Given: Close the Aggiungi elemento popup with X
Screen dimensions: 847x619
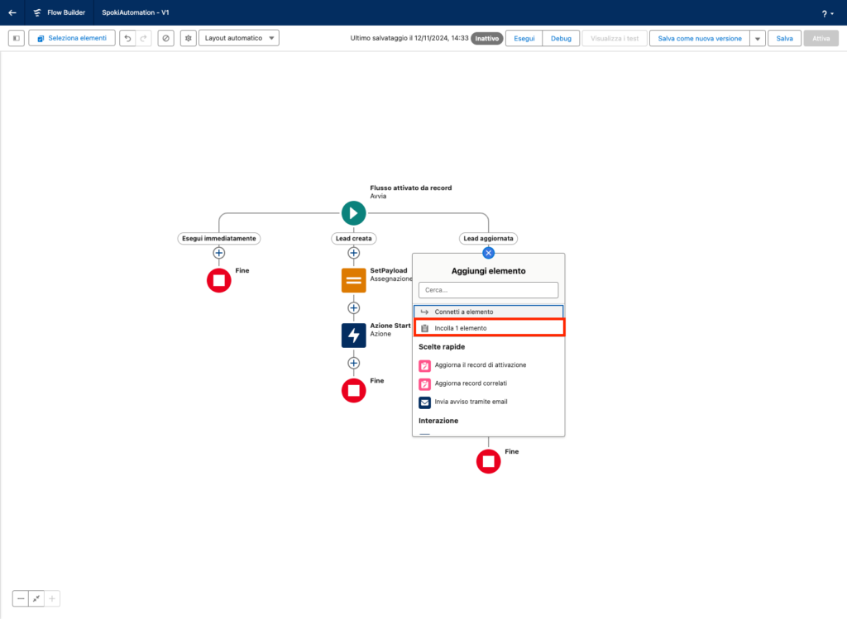Looking at the screenshot, I should 488,253.
